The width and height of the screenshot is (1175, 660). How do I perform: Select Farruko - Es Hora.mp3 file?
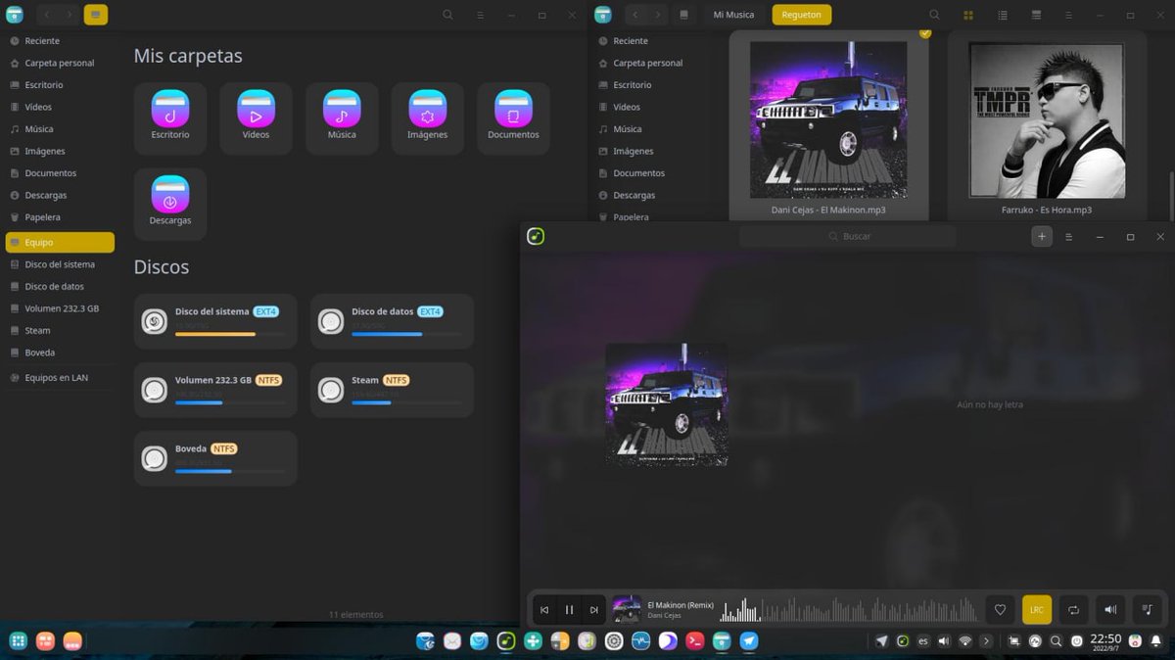click(x=1047, y=127)
